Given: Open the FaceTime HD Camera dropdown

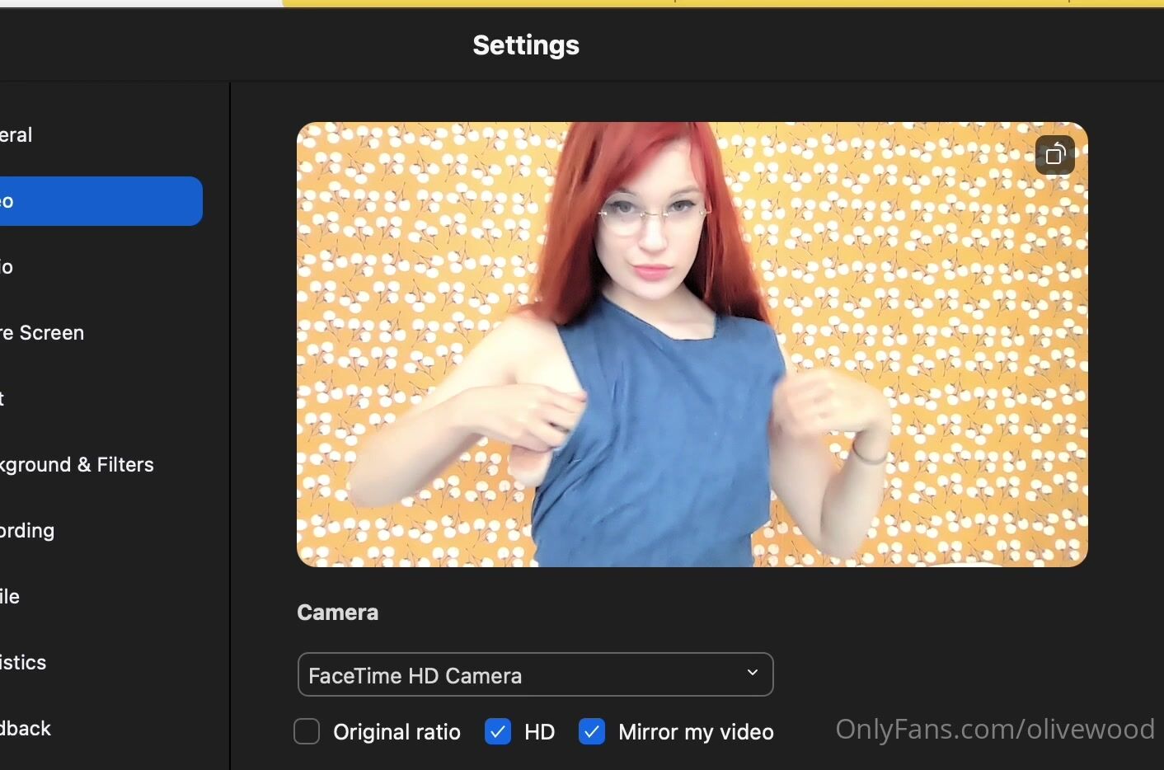Looking at the screenshot, I should pyautogui.click(x=534, y=674).
